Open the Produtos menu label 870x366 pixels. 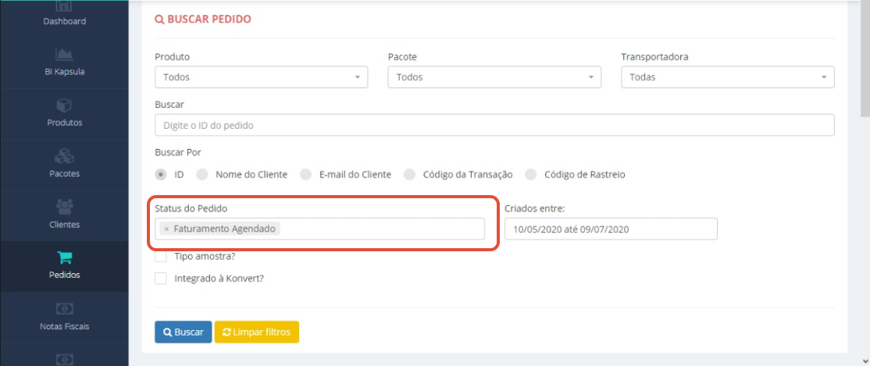pyautogui.click(x=64, y=123)
